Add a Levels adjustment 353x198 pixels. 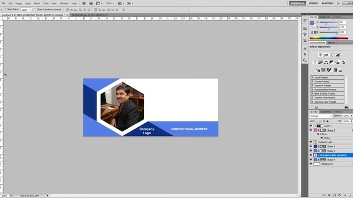click(326, 54)
